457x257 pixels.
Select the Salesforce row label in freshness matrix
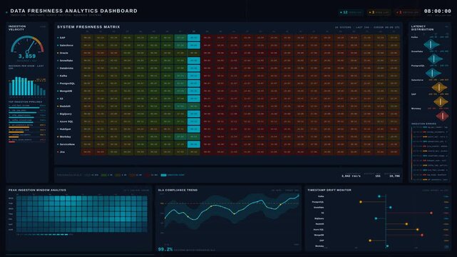point(66,45)
